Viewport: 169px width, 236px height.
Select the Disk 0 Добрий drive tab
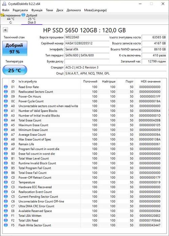pyautogui.click(x=32, y=19)
